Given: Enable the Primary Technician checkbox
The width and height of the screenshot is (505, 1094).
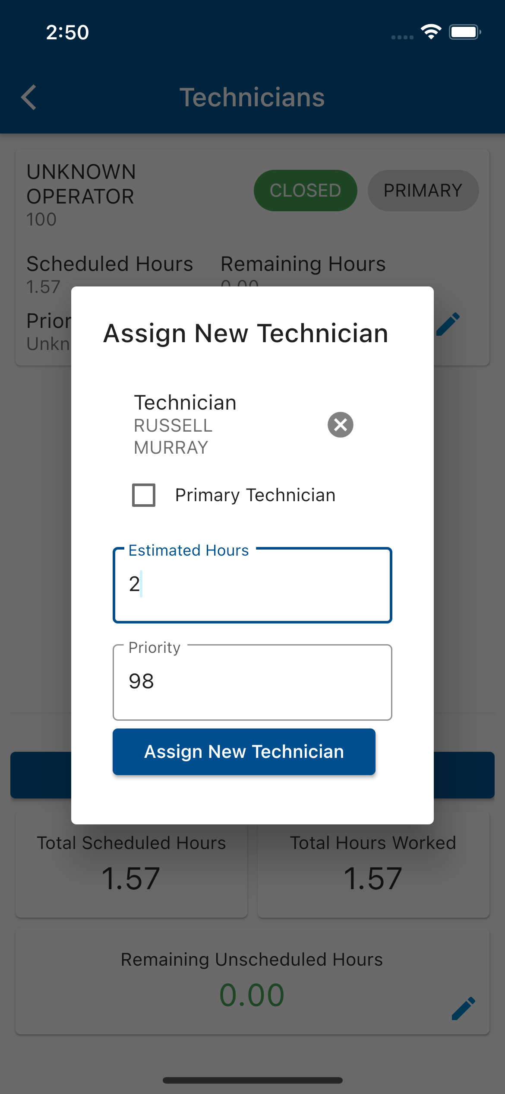Looking at the screenshot, I should [x=144, y=495].
